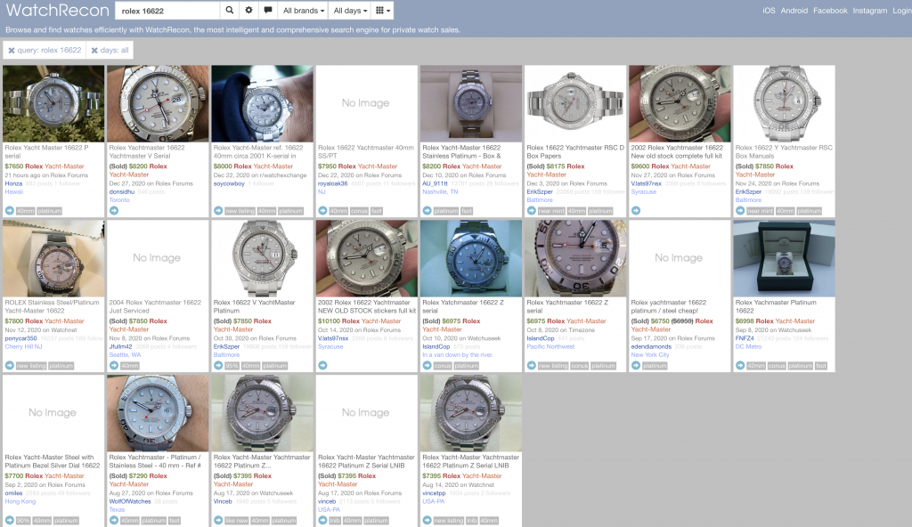Image resolution: width=912 pixels, height=527 pixels.
Task: Open seller profile royaloak36
Action: pos(333,183)
